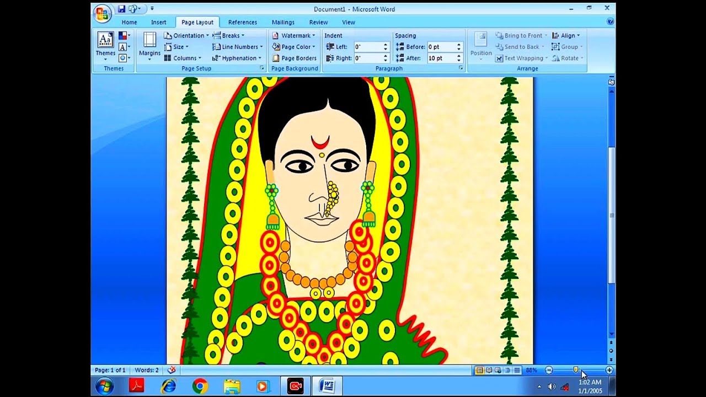The image size is (706, 397).
Task: Open Paragraph dialog launcher
Action: coord(461,68)
